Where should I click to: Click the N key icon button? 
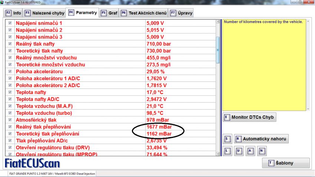(262, 151)
